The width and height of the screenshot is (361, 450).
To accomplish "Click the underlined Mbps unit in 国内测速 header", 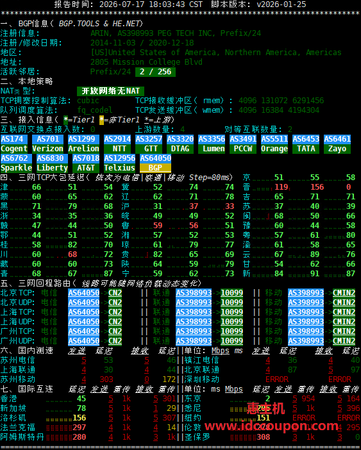I will 221,351.
